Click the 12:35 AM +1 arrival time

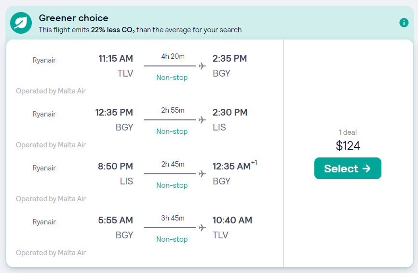pos(235,166)
